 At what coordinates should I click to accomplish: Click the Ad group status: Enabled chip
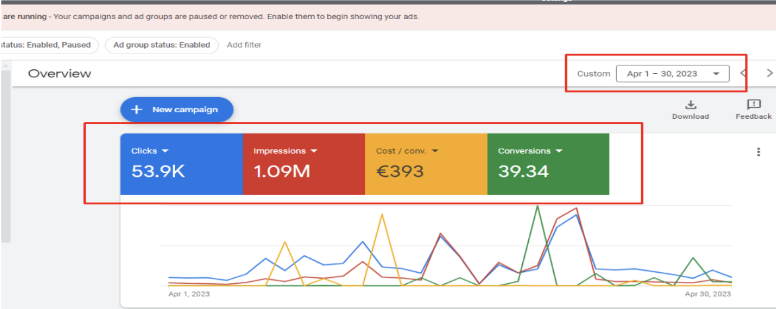[162, 45]
